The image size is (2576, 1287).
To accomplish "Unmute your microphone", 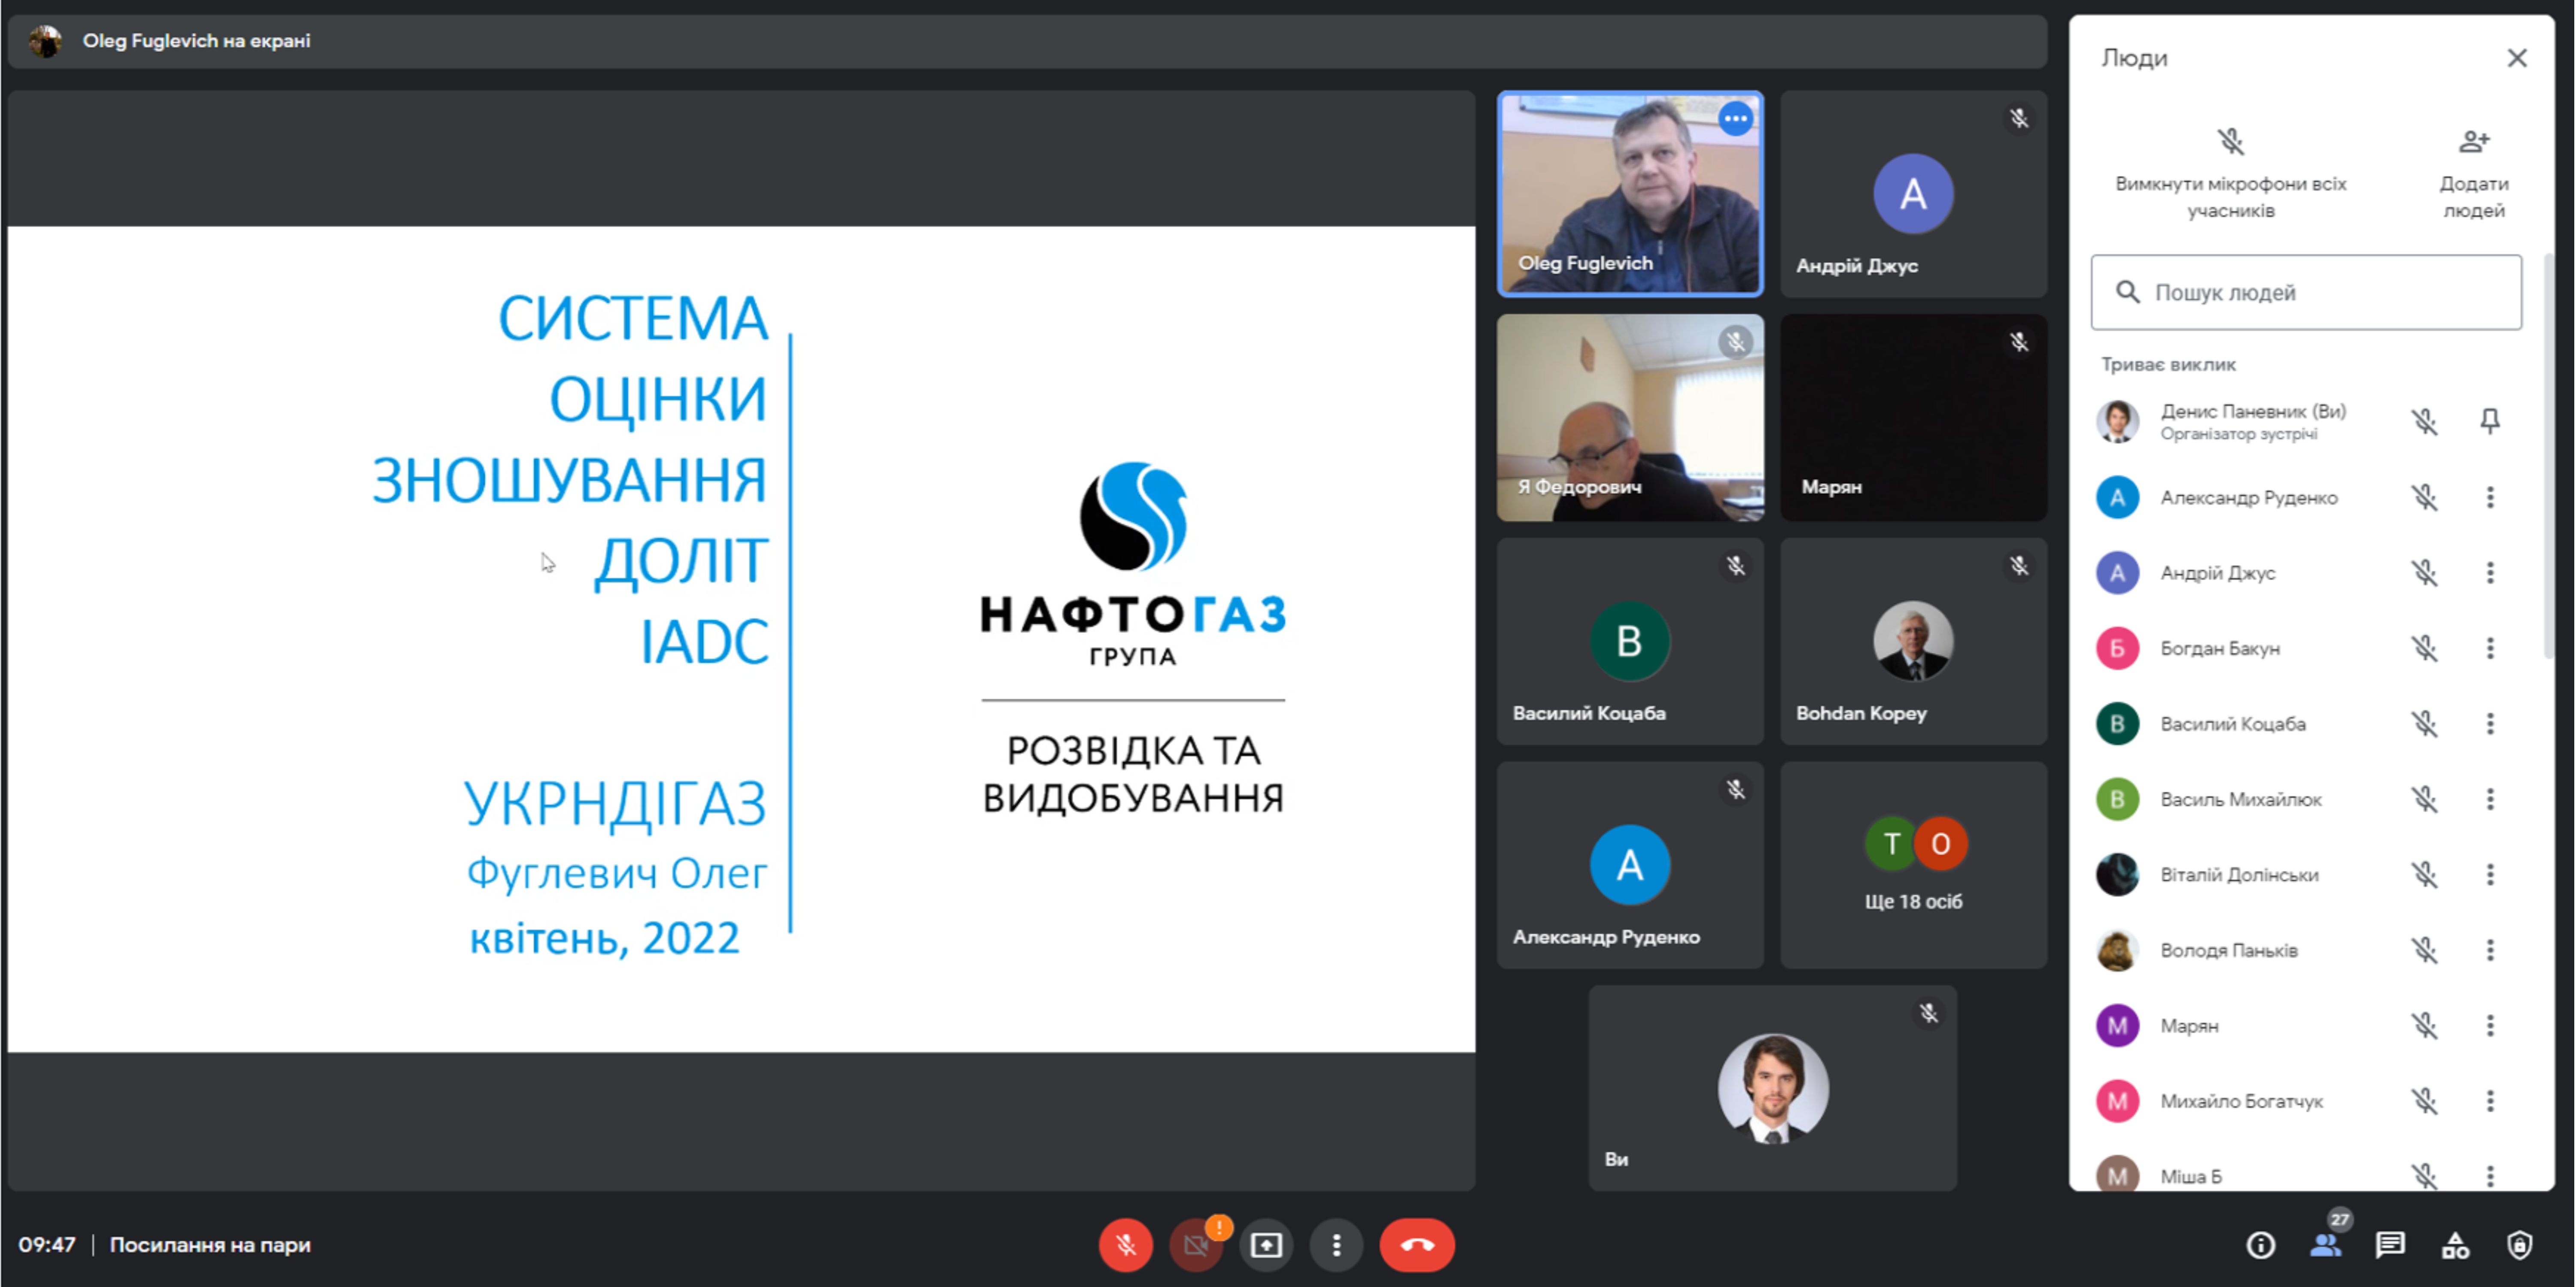I will (1125, 1245).
